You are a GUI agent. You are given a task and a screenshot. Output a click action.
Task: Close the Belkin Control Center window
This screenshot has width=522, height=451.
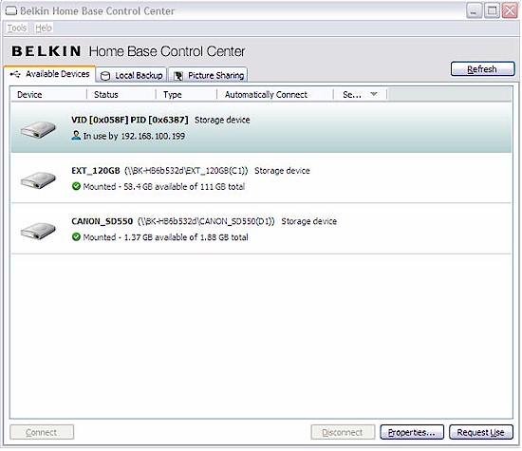(x=510, y=10)
